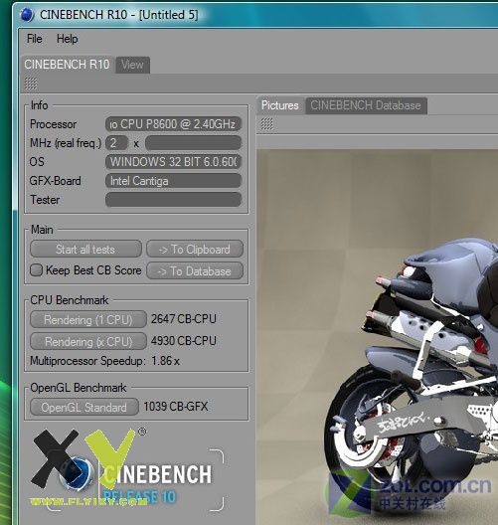Click the Processor field showing P8600
The image size is (498, 525).
click(x=173, y=124)
